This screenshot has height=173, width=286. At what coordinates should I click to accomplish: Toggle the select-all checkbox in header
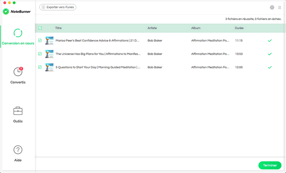tap(40, 28)
